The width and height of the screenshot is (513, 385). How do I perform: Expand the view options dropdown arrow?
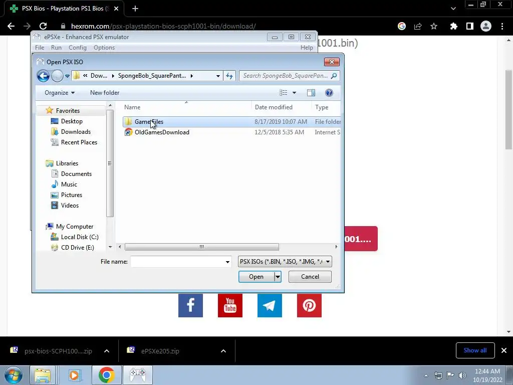click(x=294, y=93)
